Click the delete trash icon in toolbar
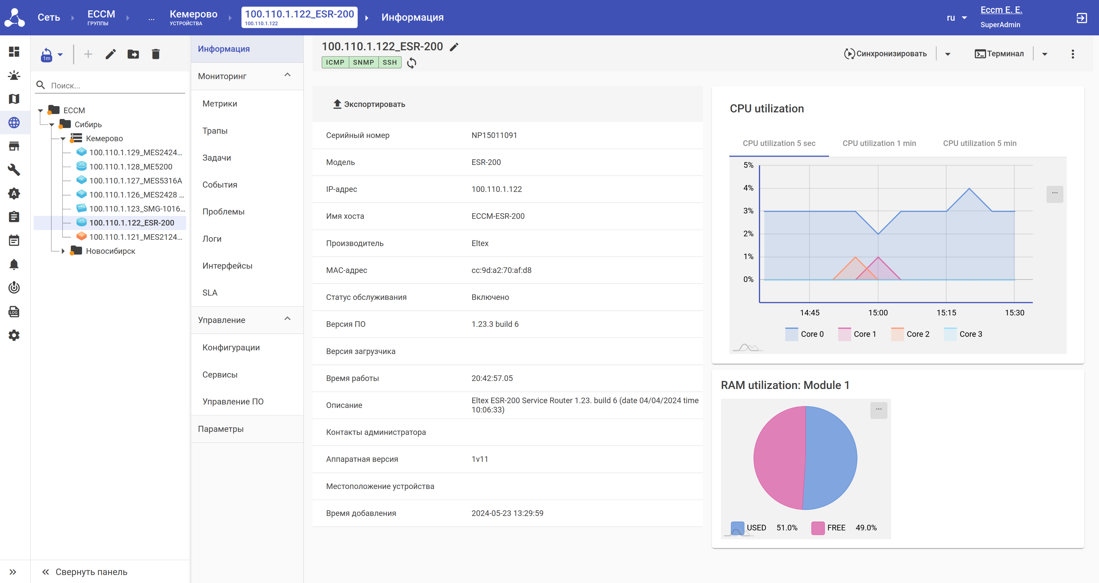 [x=156, y=54]
